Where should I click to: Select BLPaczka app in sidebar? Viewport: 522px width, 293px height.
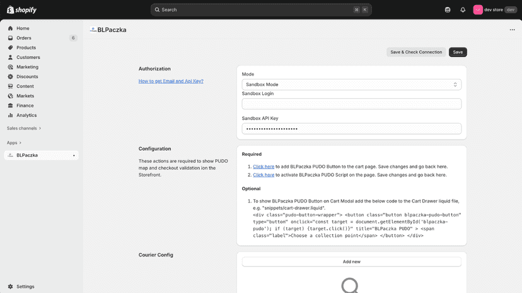[x=41, y=155]
